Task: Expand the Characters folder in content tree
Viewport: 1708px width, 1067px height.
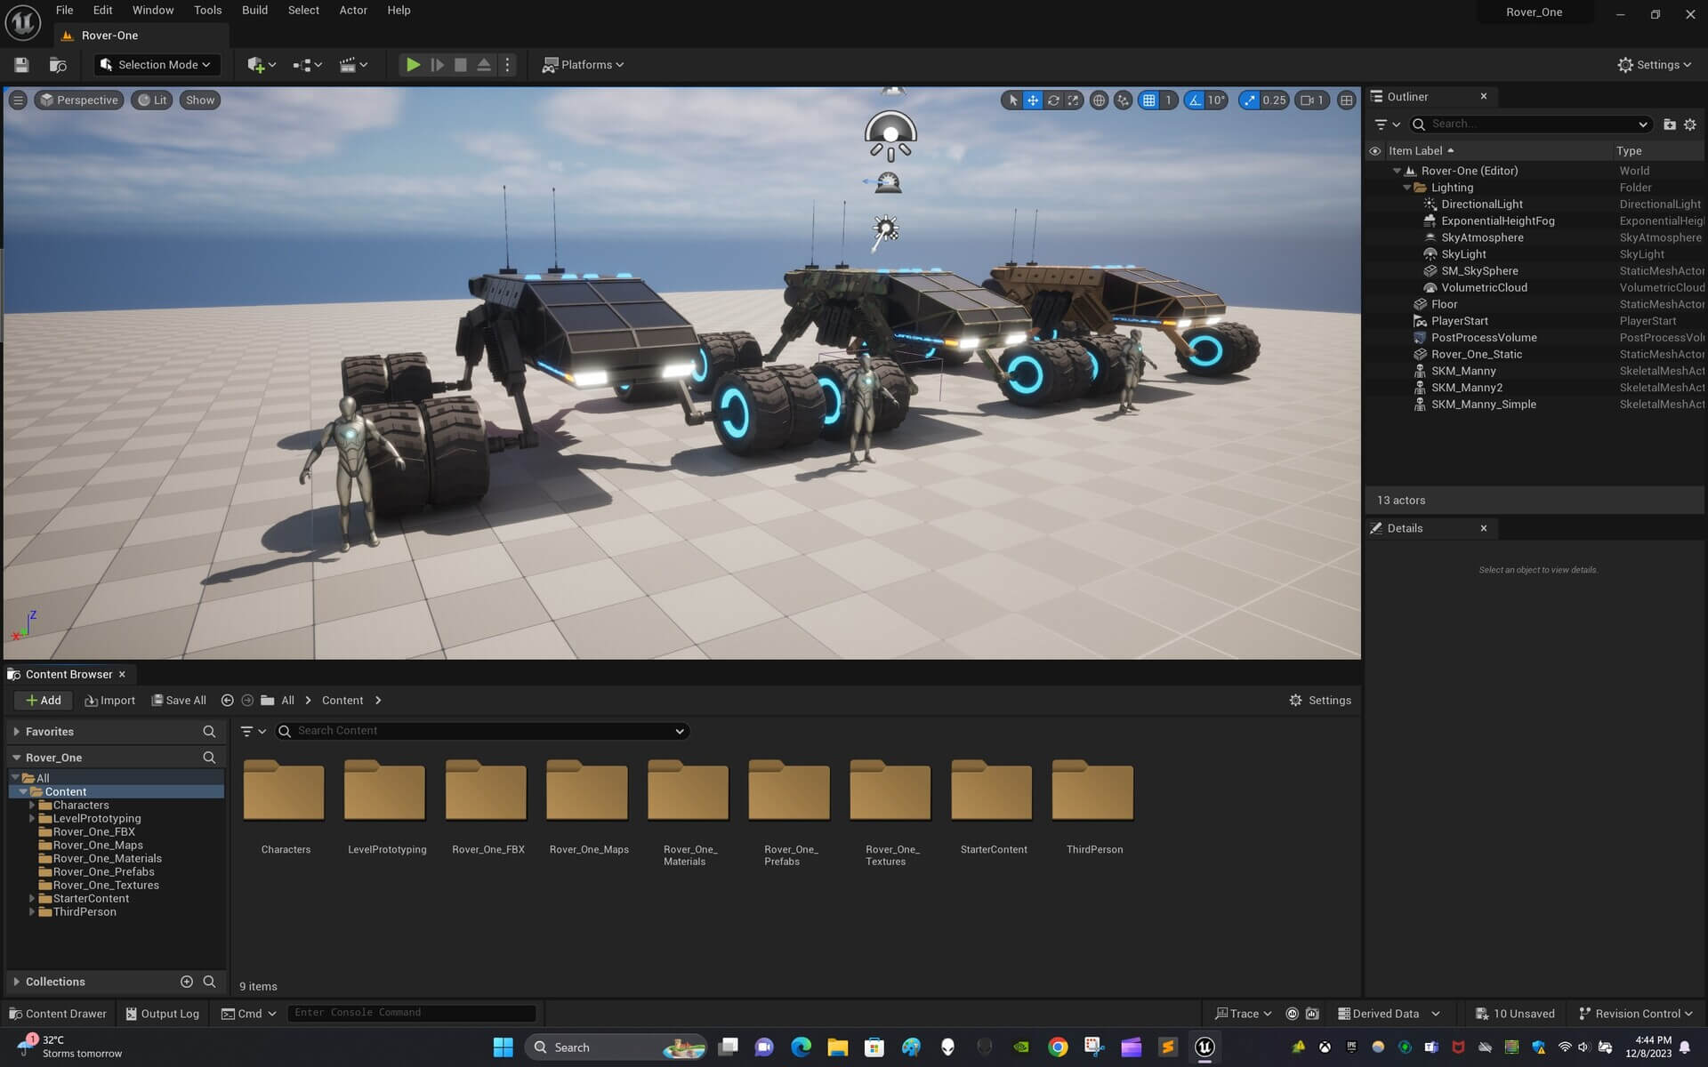Action: [x=32, y=805]
